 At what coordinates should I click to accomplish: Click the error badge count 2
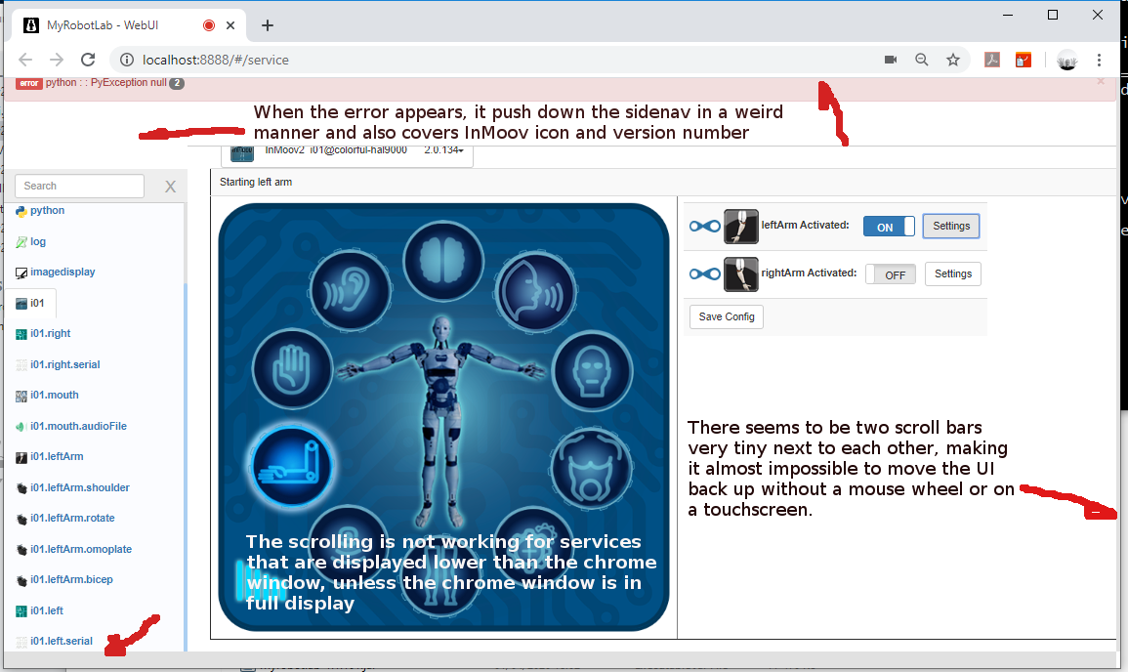[177, 83]
